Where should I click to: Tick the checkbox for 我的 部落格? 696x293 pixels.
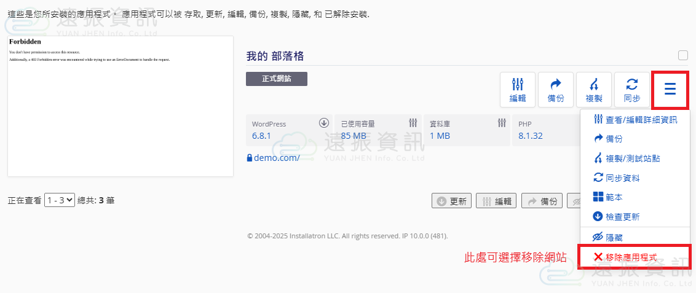point(682,55)
